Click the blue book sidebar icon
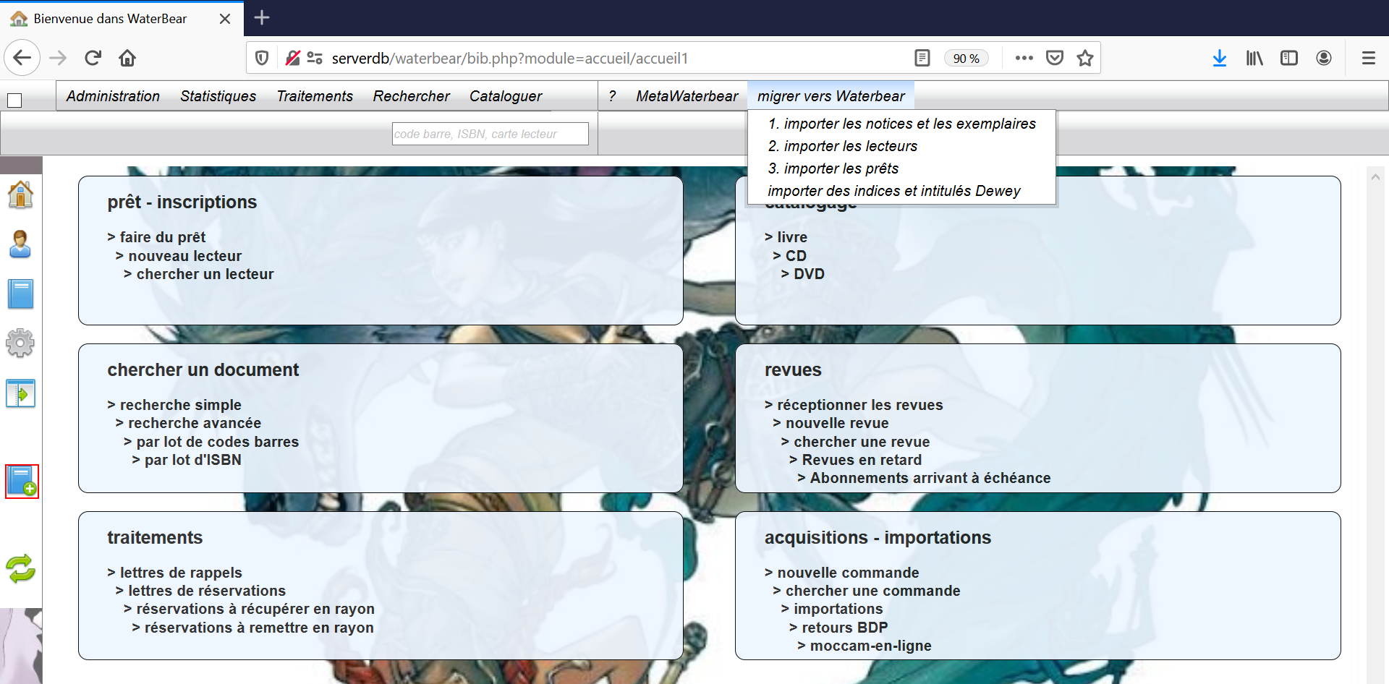This screenshot has width=1389, height=684. tap(20, 294)
